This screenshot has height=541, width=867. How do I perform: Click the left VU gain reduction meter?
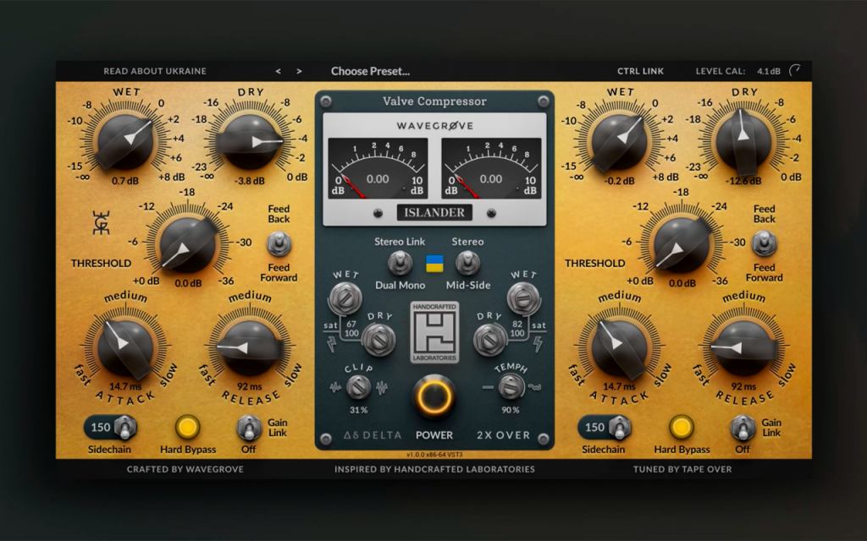click(x=378, y=168)
